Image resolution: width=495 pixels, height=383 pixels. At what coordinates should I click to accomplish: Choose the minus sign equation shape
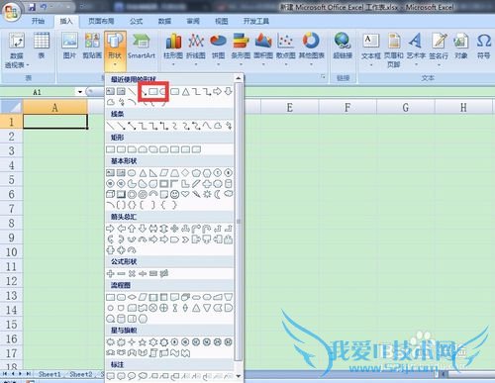coord(121,273)
